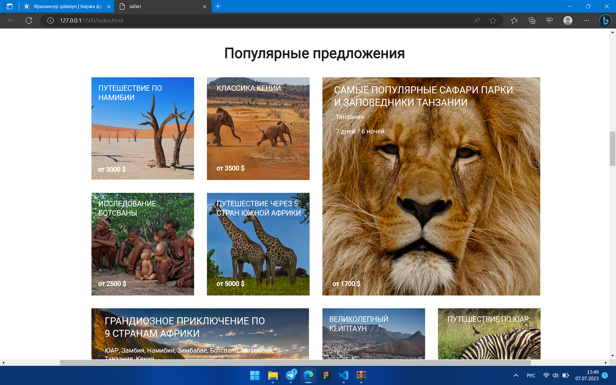Screen dimensions: 616x385
Task: Open the Классика Кении tour card
Action: (258, 128)
